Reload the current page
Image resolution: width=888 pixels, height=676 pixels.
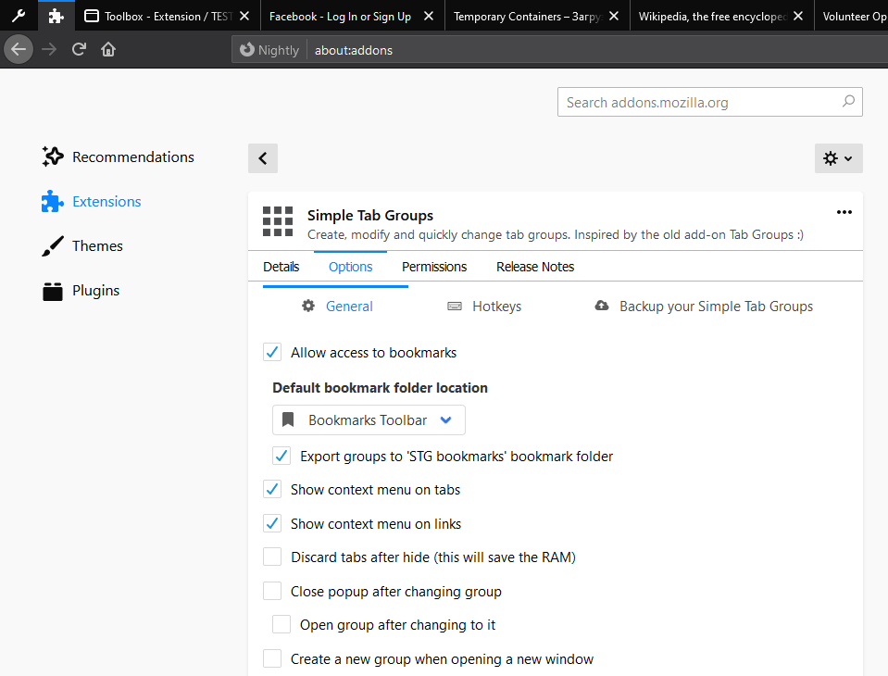(79, 49)
